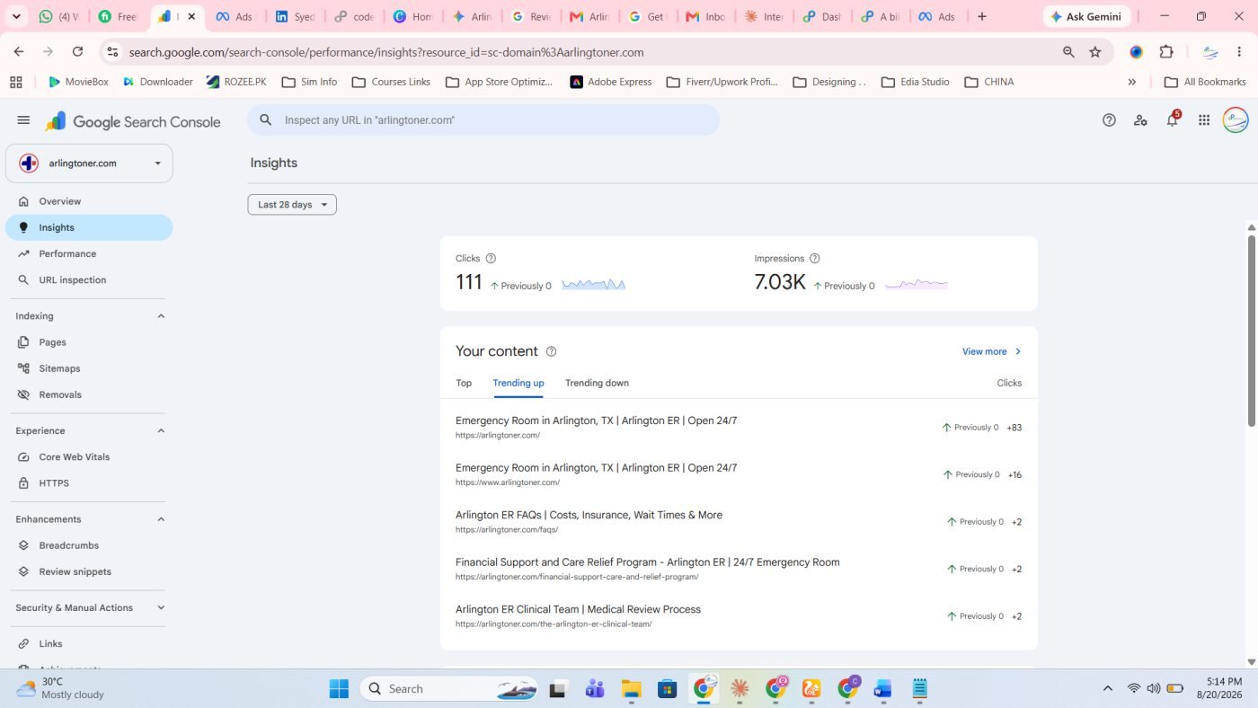Click the Inspect any URL search field

[483, 119]
